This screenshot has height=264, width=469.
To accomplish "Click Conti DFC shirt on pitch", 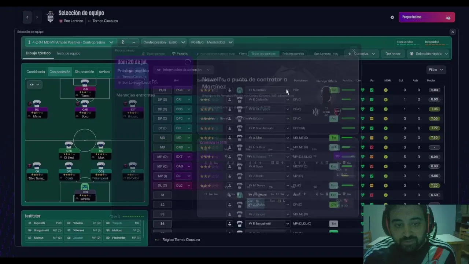I will [x=69, y=166].
